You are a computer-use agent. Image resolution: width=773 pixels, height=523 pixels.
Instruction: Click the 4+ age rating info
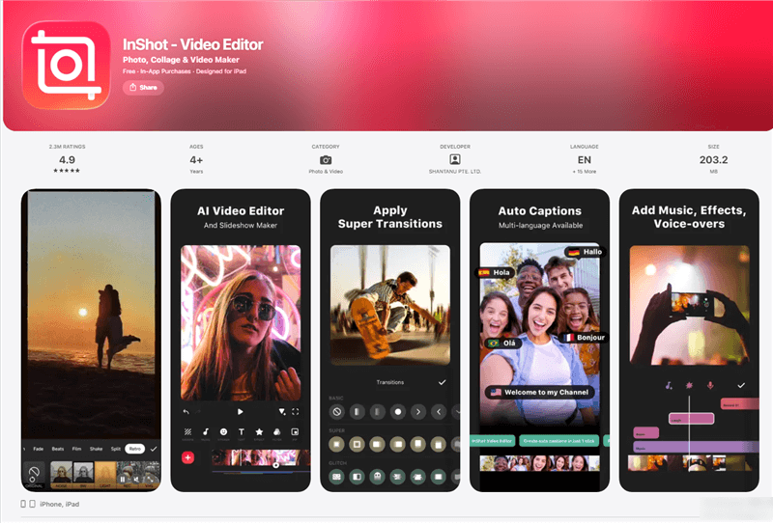pos(196,158)
